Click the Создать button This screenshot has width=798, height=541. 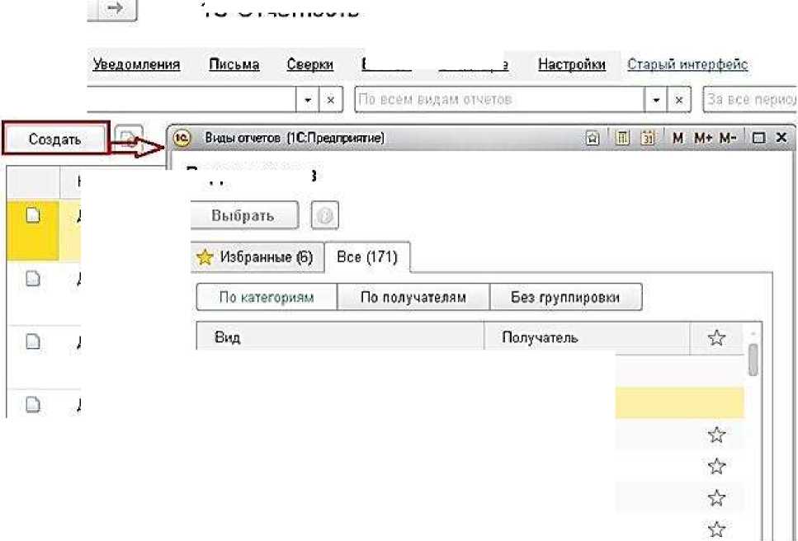[x=55, y=139]
